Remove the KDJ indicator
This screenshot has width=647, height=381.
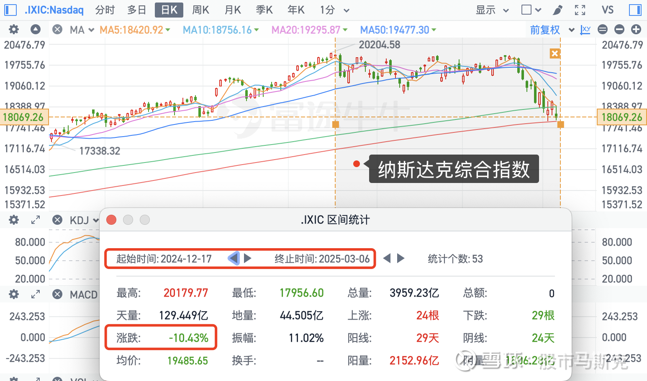57,220
